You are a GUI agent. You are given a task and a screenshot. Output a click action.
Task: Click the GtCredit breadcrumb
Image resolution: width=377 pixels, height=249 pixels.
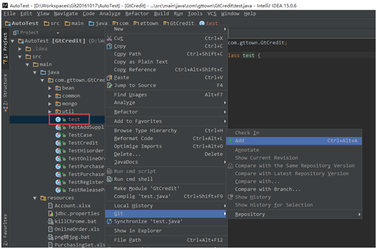tap(178, 24)
